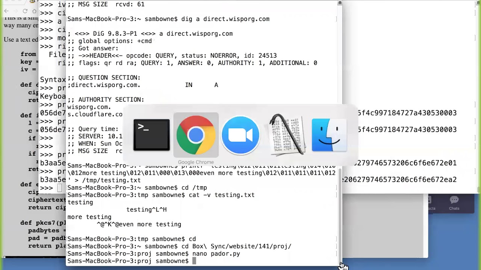This screenshot has height=270, width=481.
Task: Click the ";; AUTHORITY SECTION:" line
Action: (106, 100)
